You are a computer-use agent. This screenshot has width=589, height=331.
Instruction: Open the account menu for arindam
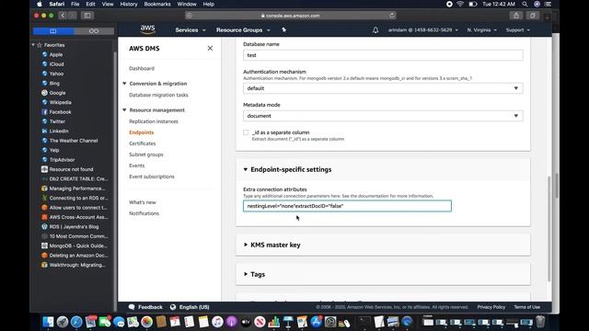click(x=423, y=30)
